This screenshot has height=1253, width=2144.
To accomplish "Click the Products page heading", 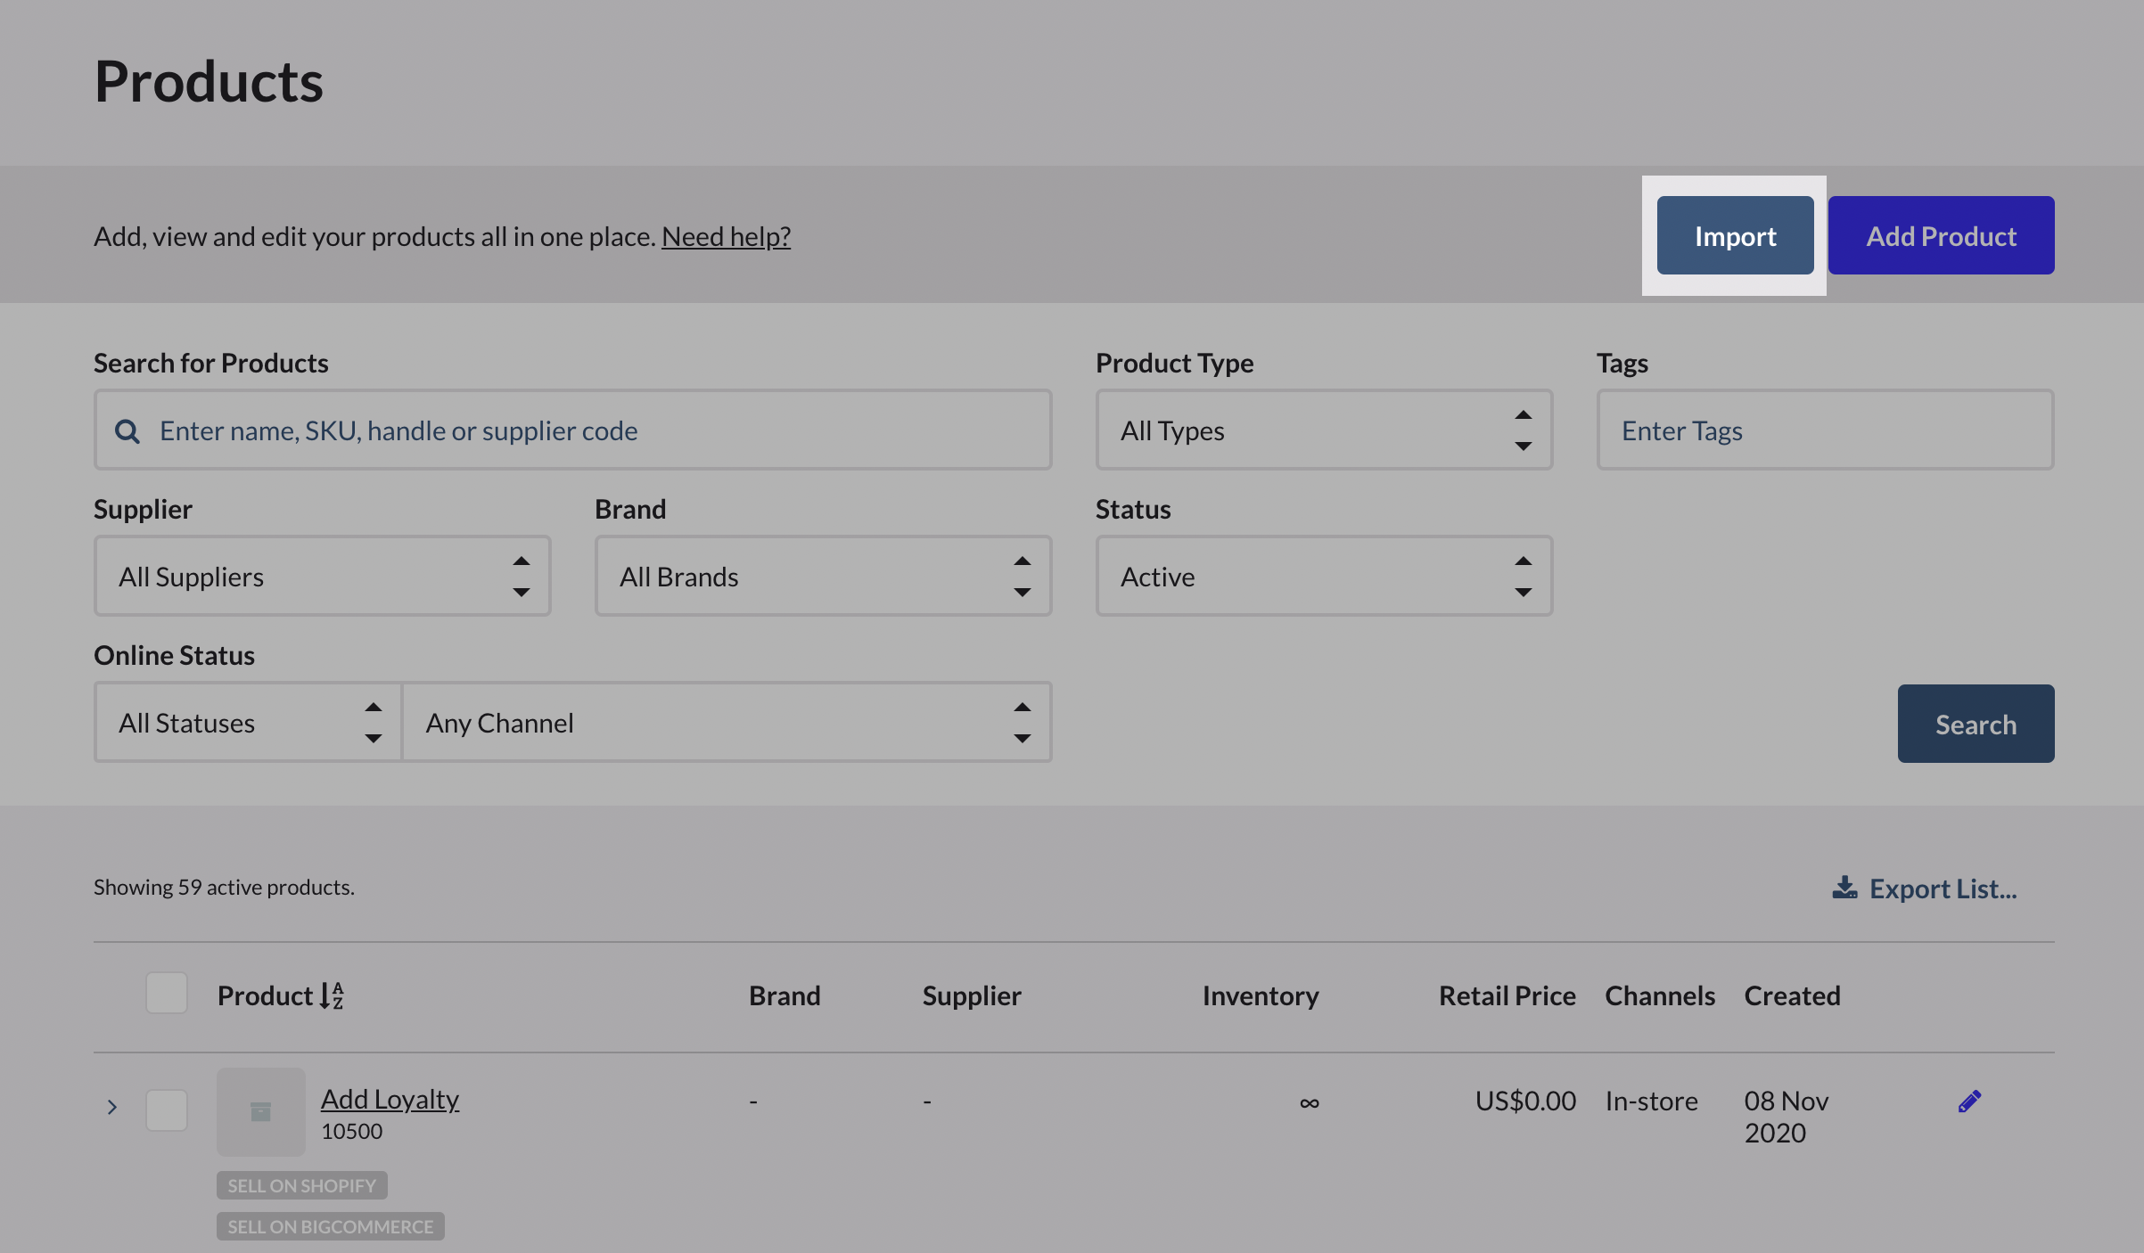I will pyautogui.click(x=209, y=81).
